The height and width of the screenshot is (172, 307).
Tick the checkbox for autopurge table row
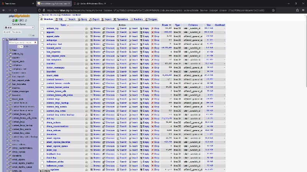pyautogui.click(x=43, y=40)
